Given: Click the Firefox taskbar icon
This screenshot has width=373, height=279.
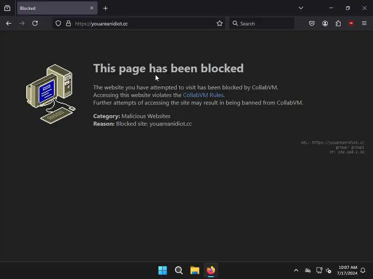Looking at the screenshot, I should pos(211,270).
